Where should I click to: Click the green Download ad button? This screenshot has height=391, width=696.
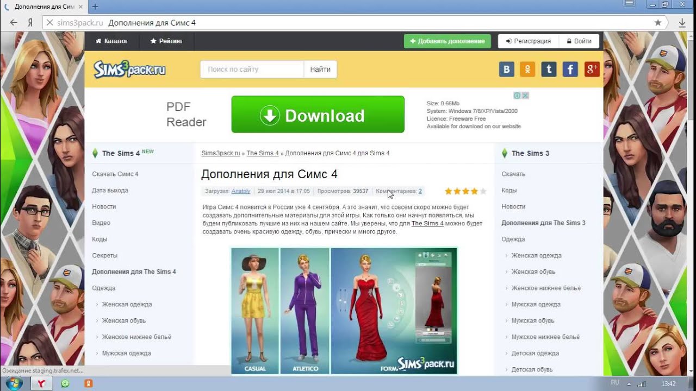[x=318, y=114]
